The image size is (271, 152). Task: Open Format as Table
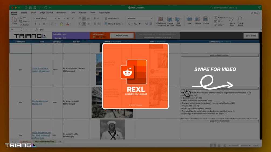coord(170,21)
